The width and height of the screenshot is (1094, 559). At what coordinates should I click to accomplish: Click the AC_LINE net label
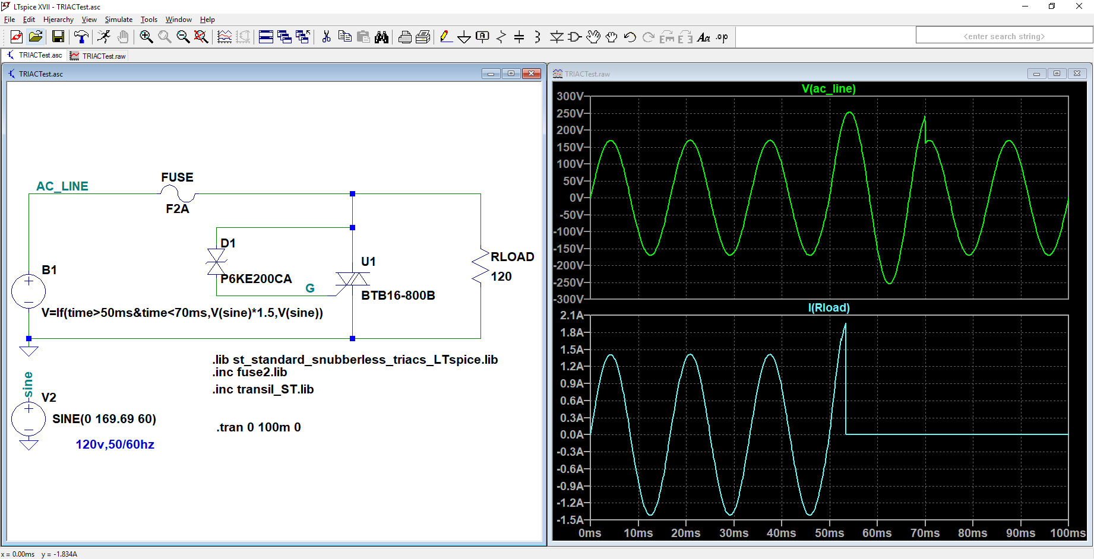pyautogui.click(x=62, y=186)
